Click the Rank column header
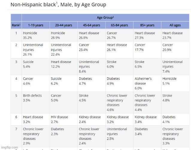The height and width of the screenshot is (150, 191). pyautogui.click(x=16, y=25)
